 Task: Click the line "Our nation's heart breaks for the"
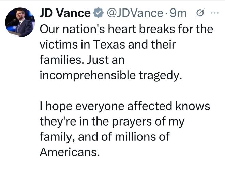126,29
